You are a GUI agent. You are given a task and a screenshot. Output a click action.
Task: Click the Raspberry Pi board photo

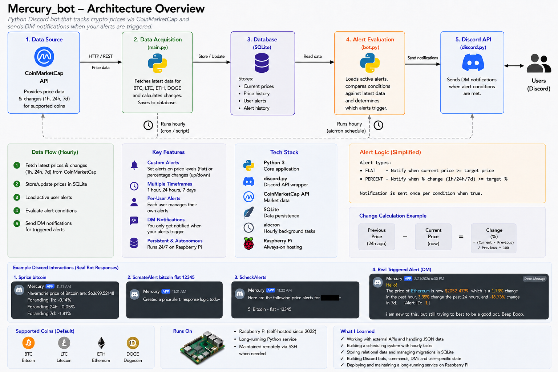[203, 347]
